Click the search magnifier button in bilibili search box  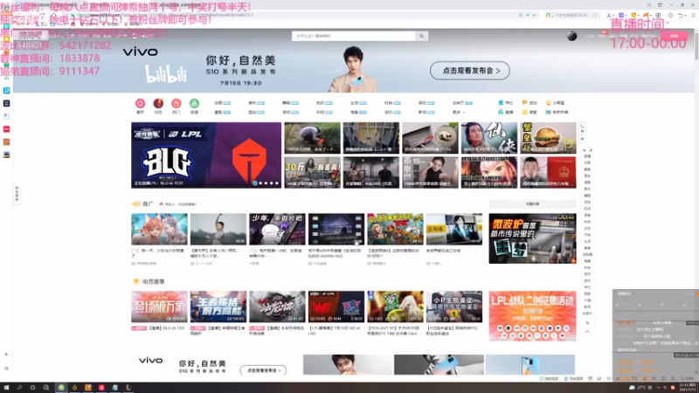(x=422, y=36)
